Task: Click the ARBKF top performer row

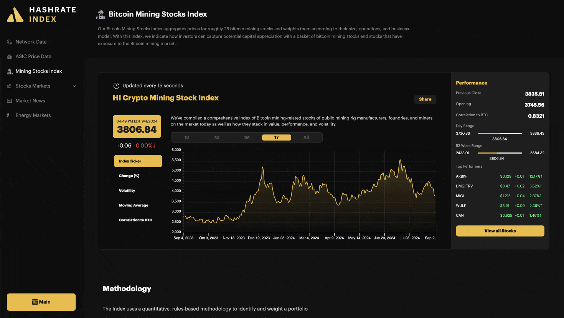Action: click(500, 176)
